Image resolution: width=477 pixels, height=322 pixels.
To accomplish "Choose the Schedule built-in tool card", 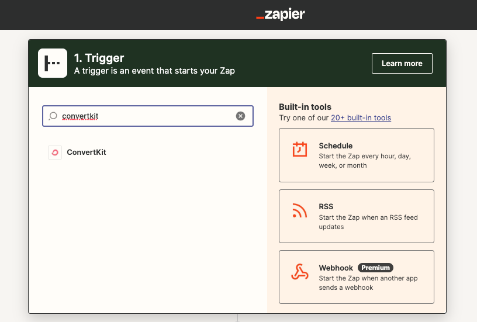I will (356, 155).
